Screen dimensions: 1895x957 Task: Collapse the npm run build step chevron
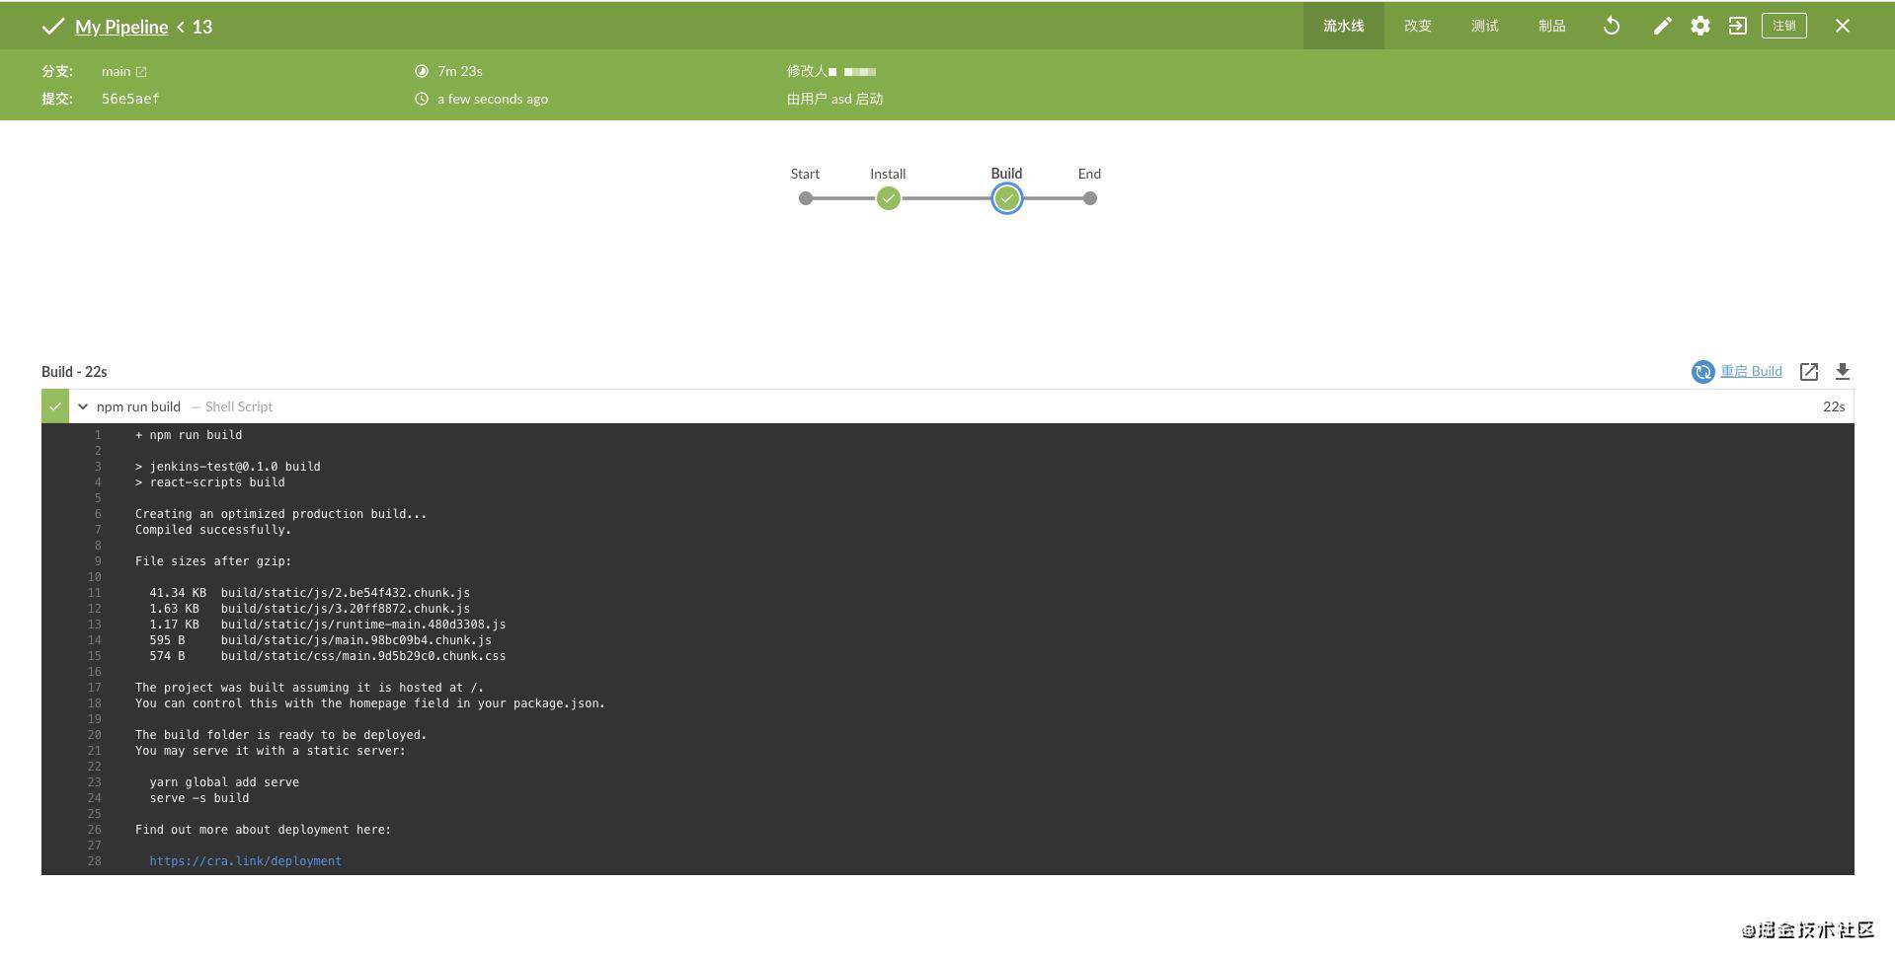pos(83,406)
